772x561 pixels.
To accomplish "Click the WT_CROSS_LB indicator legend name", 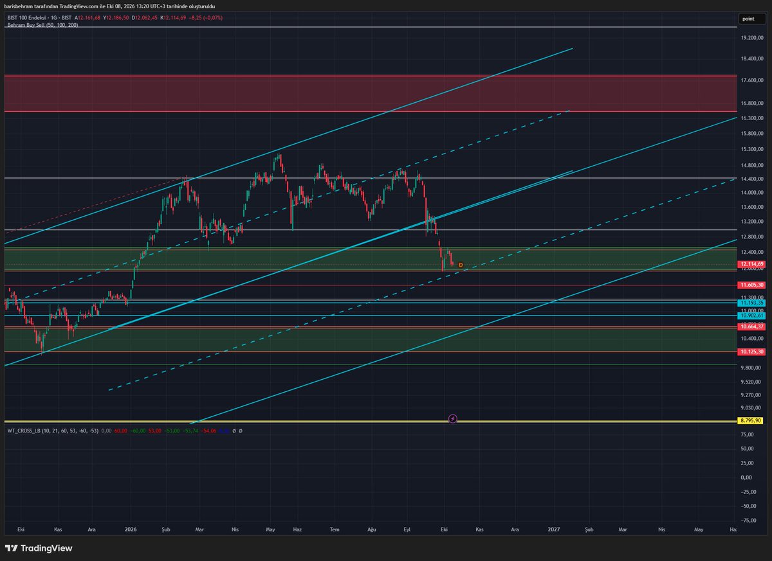I will [52, 430].
